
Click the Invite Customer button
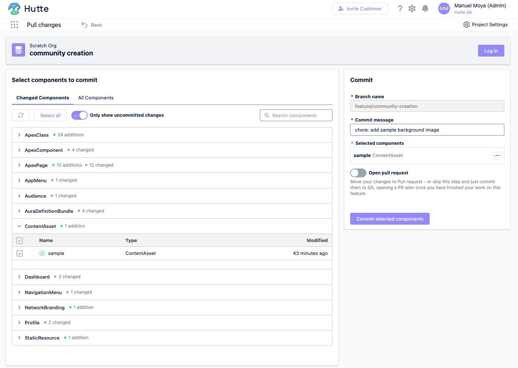pos(360,8)
